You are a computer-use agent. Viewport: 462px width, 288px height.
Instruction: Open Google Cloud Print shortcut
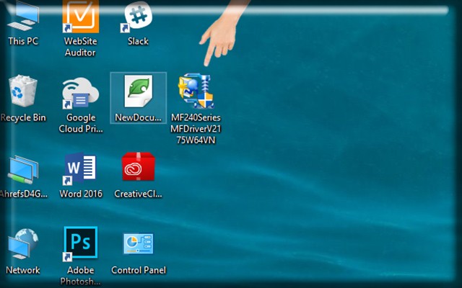coord(80,93)
